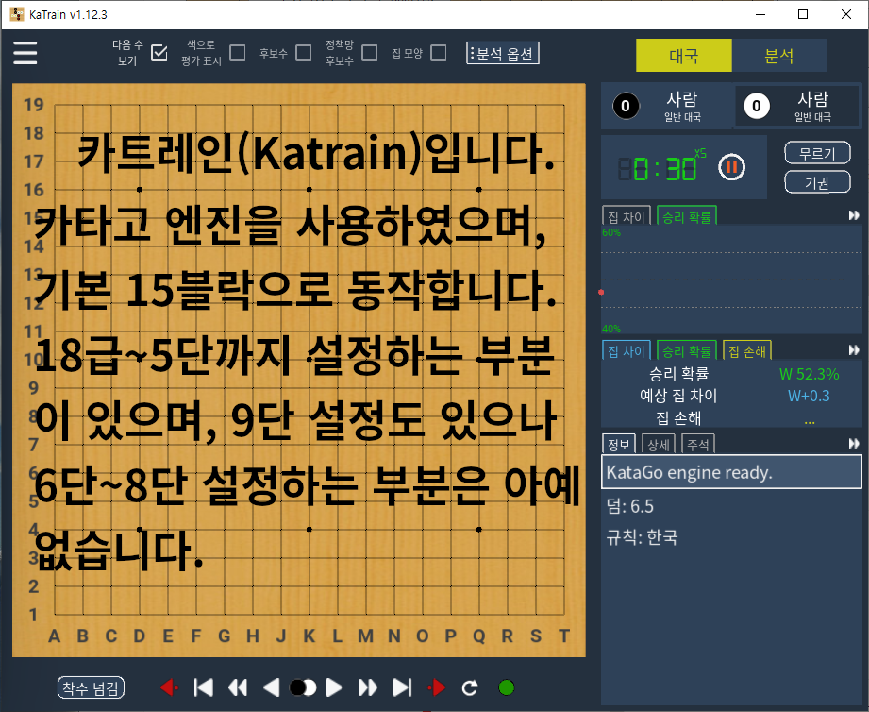Select the 주석 notes tab

point(698,444)
